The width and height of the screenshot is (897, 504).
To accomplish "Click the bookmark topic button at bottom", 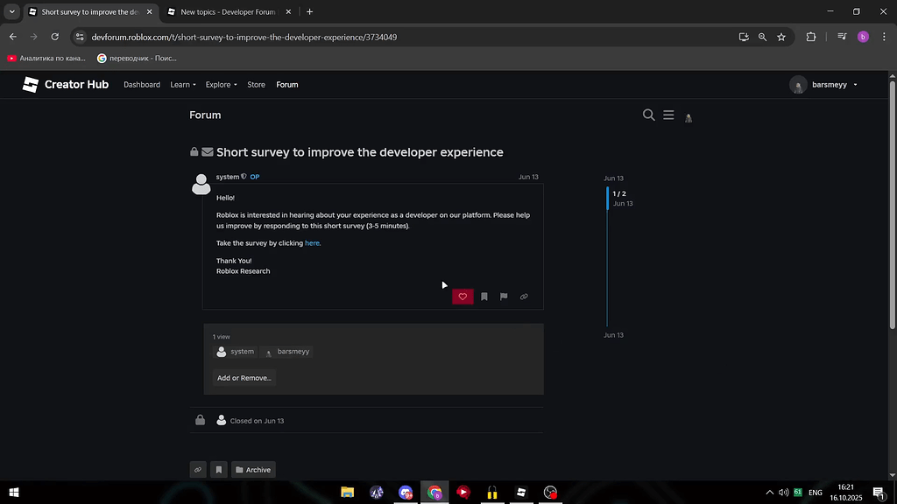I will tap(218, 470).
